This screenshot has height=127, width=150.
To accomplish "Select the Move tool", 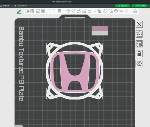I will point(68,11).
